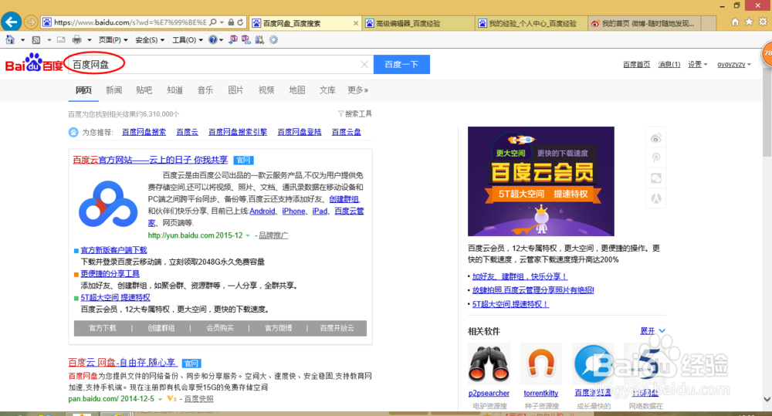Clear the search box with the X icon
772x416 pixels.
pyautogui.click(x=364, y=65)
